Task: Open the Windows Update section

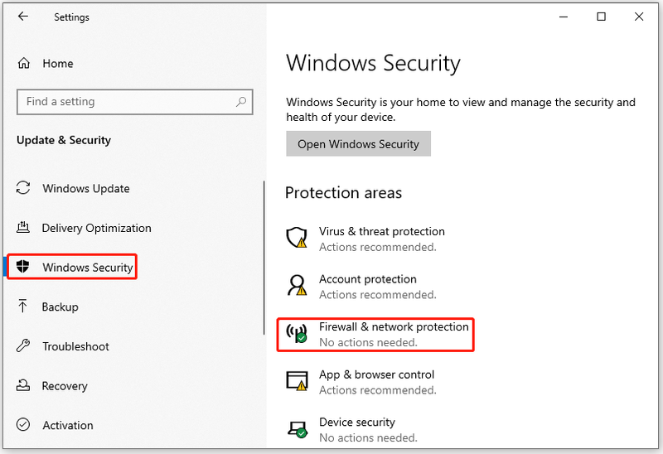Action: [86, 189]
